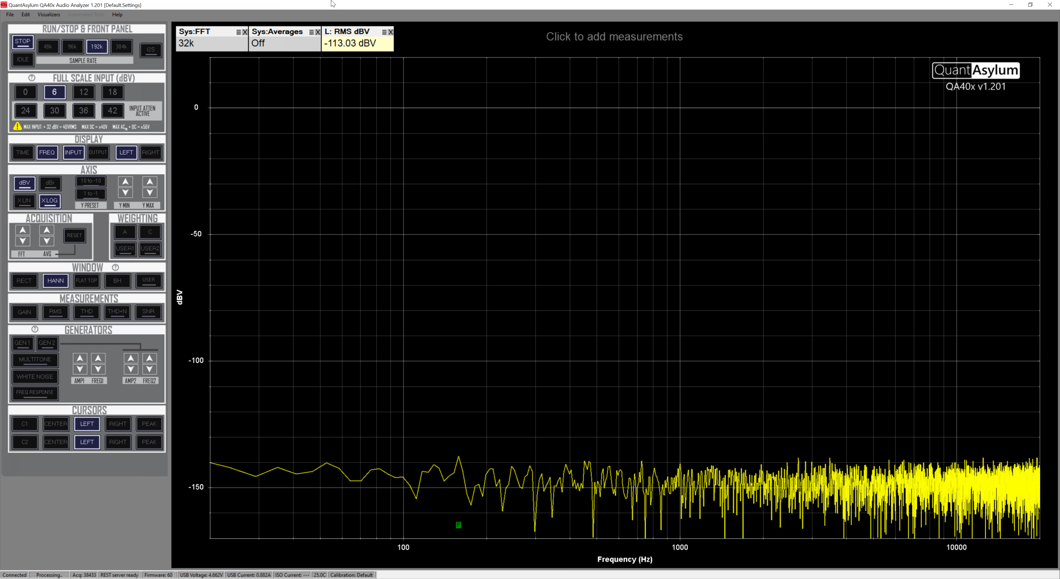
Task: Open L: RMS dBV box menu icon
Action: tap(384, 32)
